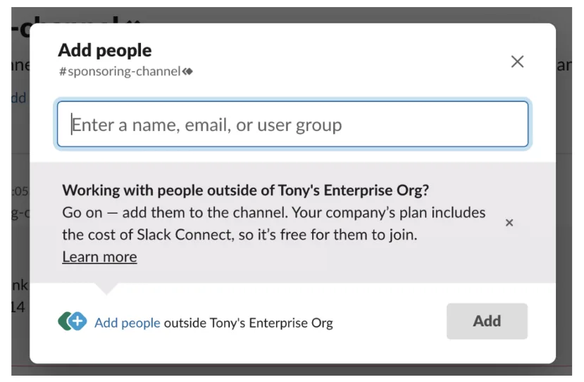Image resolution: width=584 pixels, height=382 pixels.
Task: Dismiss the Slack Connect info banner
Action: pos(509,223)
